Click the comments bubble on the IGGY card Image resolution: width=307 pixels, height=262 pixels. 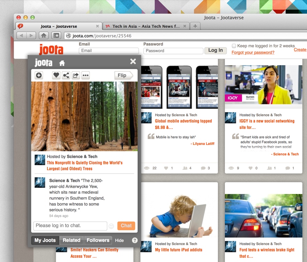point(288,168)
